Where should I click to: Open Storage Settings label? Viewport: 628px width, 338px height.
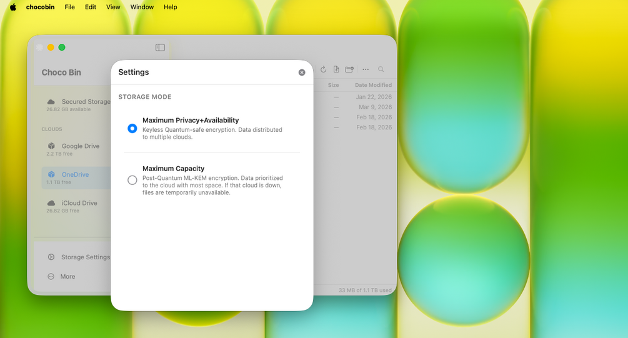coord(86,257)
